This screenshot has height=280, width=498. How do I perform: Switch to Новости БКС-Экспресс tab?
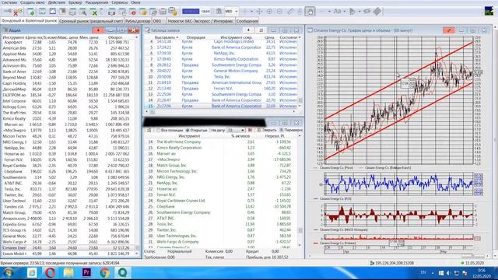tap(201, 21)
